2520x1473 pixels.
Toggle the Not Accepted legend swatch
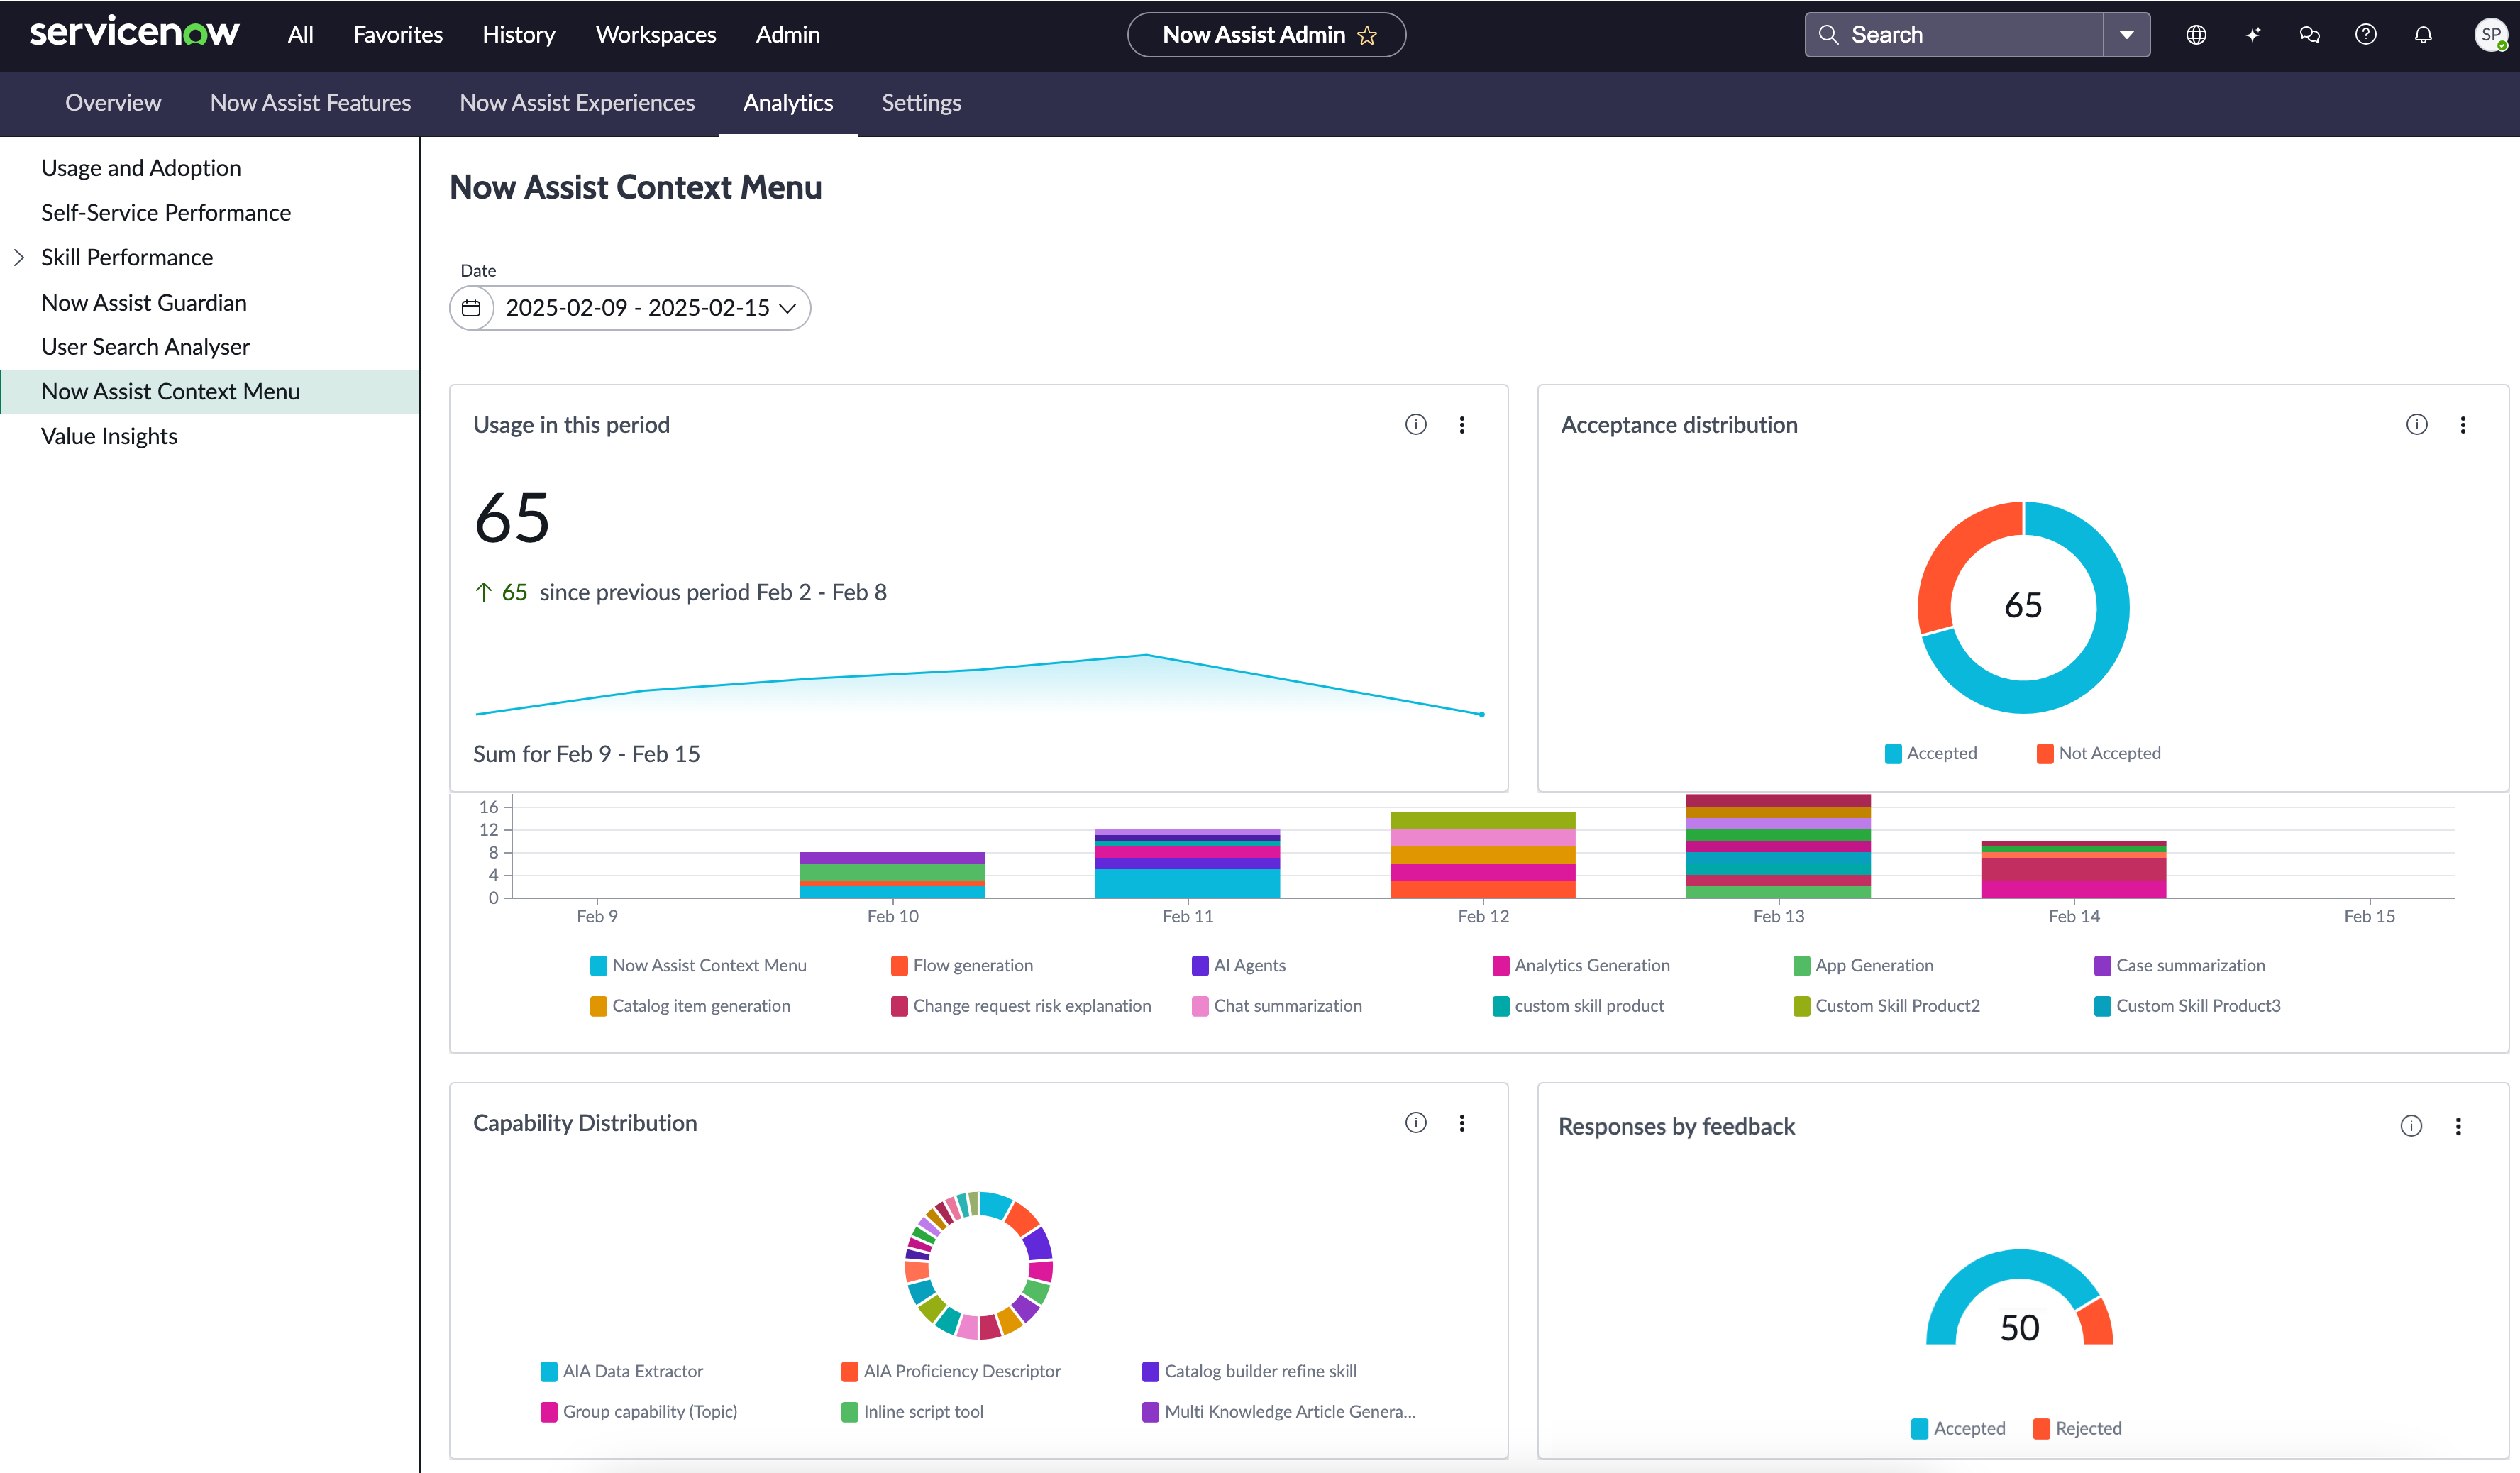pos(2045,753)
